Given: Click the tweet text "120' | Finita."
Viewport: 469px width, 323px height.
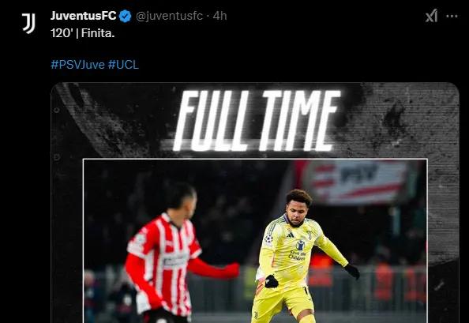Looking at the screenshot, I should (83, 33).
